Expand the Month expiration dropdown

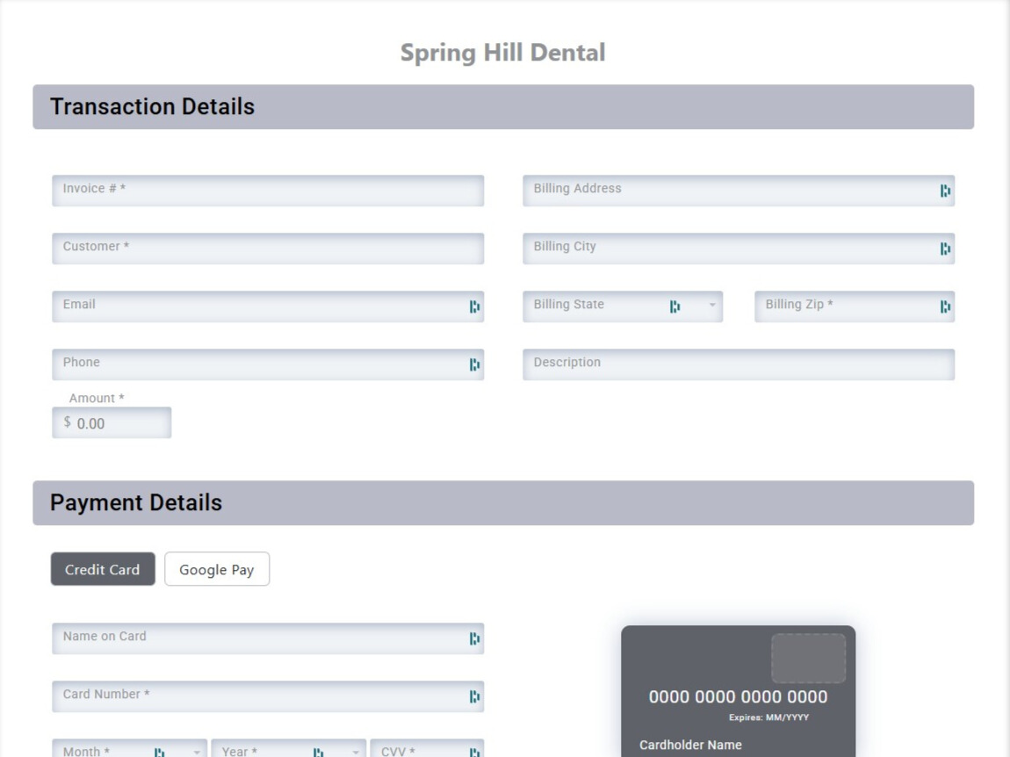(195, 752)
